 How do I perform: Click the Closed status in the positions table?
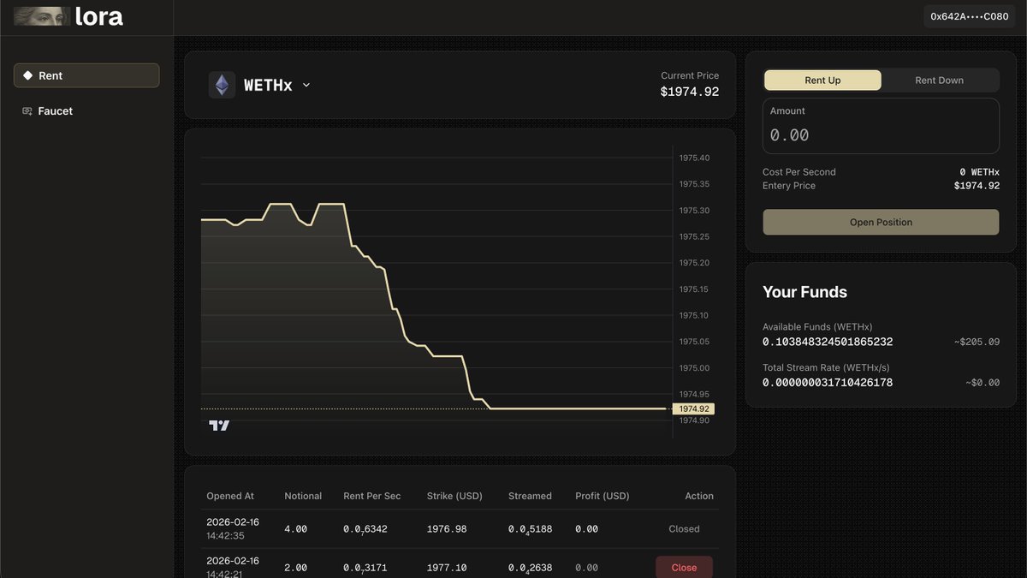[x=684, y=528]
